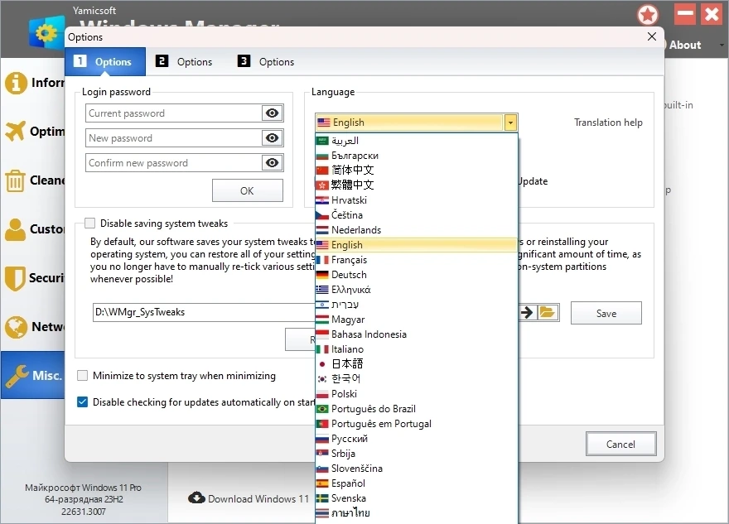Select Slovenščina from the language list
Viewport: 729px width, 524px height.
pyautogui.click(x=417, y=469)
